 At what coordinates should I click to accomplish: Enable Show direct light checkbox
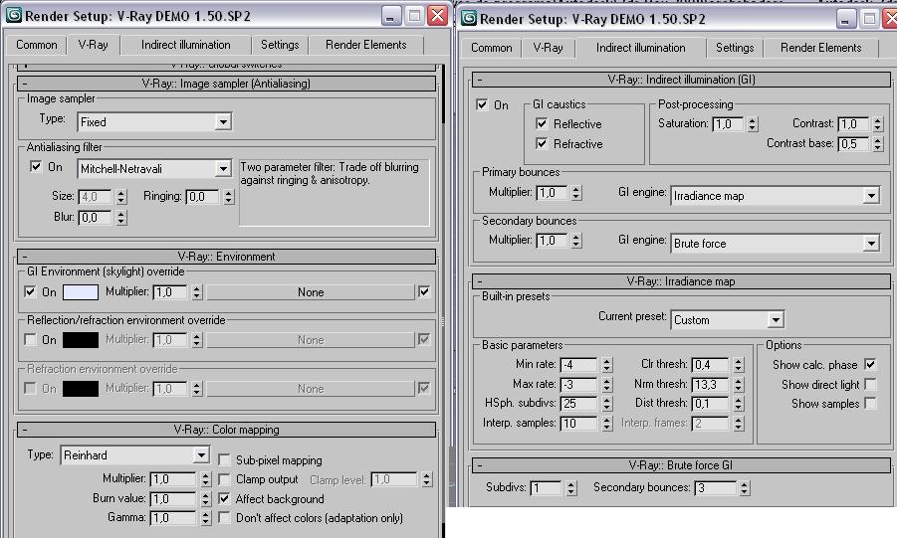[870, 384]
